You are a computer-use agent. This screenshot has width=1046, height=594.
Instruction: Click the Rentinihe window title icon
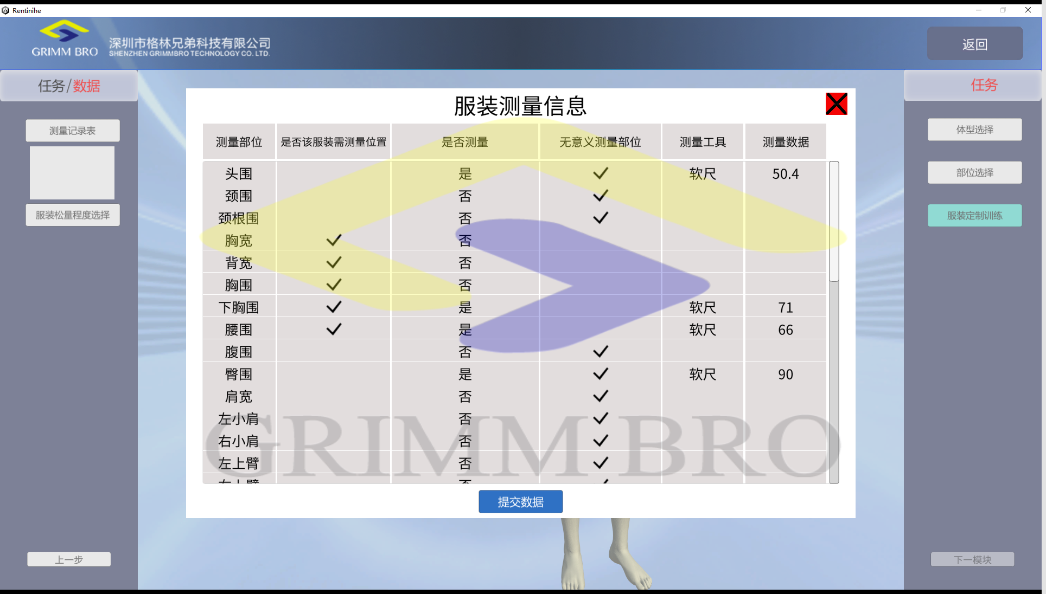5,10
